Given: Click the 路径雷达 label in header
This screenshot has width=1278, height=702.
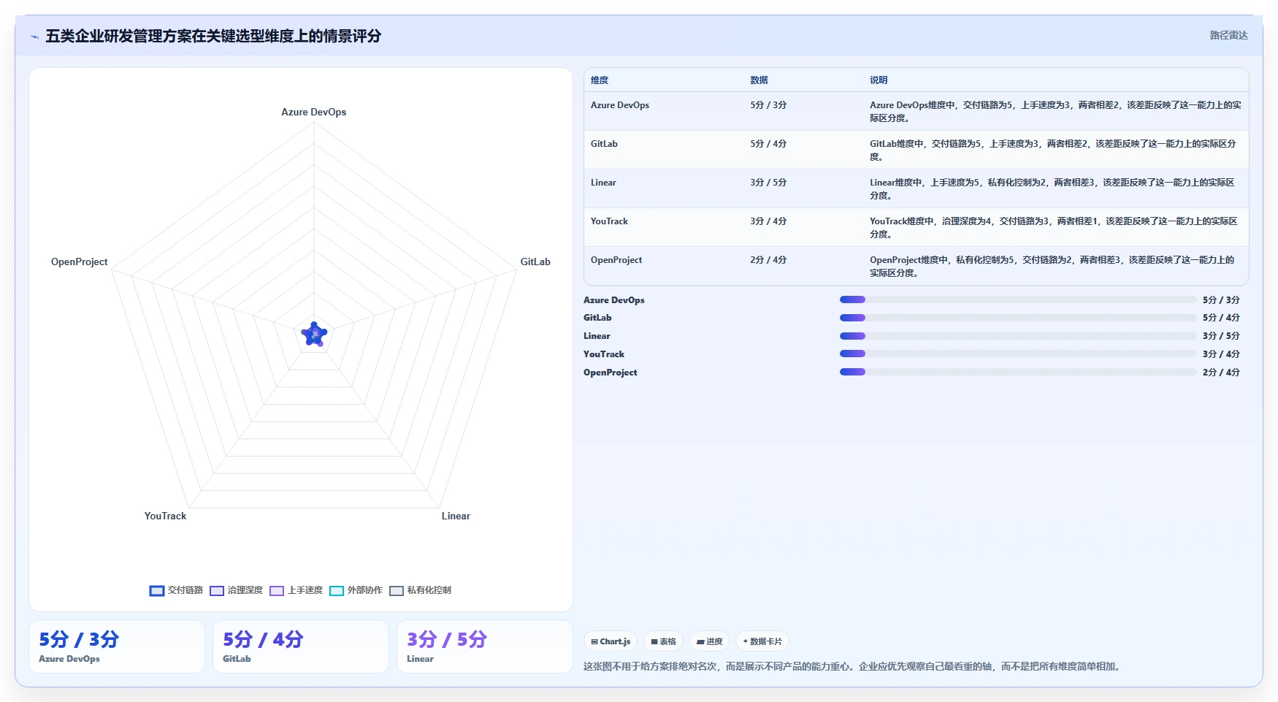Looking at the screenshot, I should [x=1228, y=35].
